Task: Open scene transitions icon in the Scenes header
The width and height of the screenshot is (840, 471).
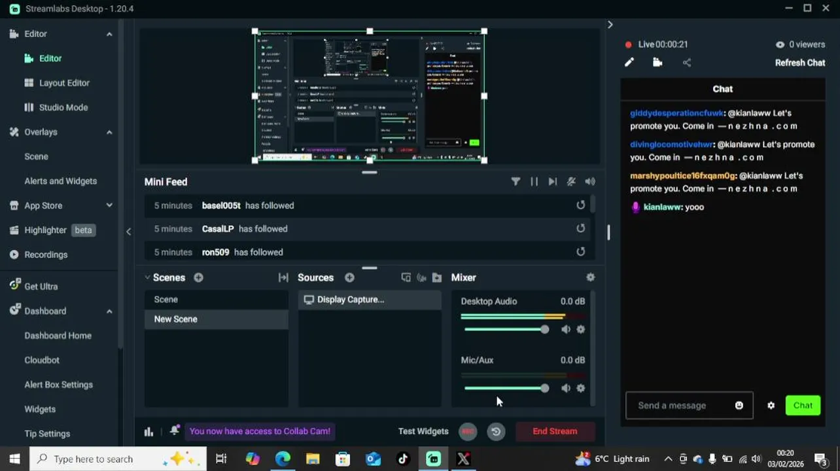Action: pos(283,277)
